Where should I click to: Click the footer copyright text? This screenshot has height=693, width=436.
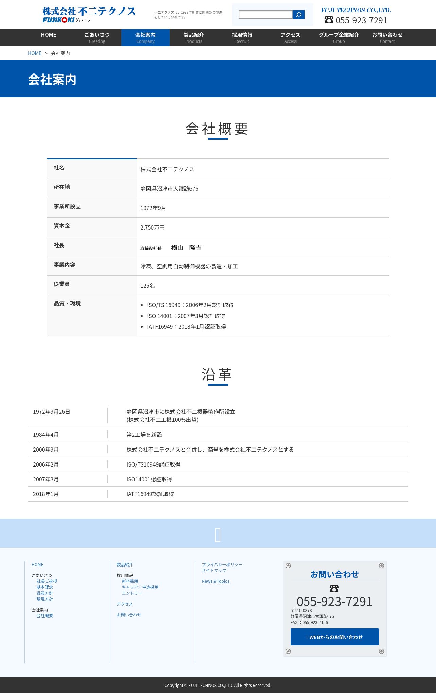point(218,685)
